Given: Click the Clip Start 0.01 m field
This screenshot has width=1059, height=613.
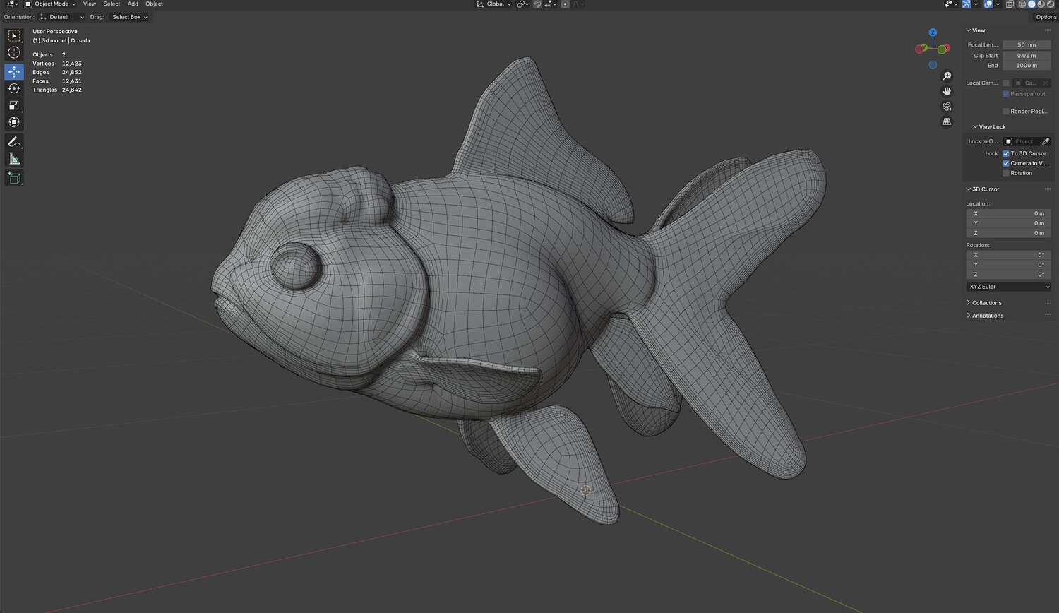Looking at the screenshot, I should click(1027, 56).
